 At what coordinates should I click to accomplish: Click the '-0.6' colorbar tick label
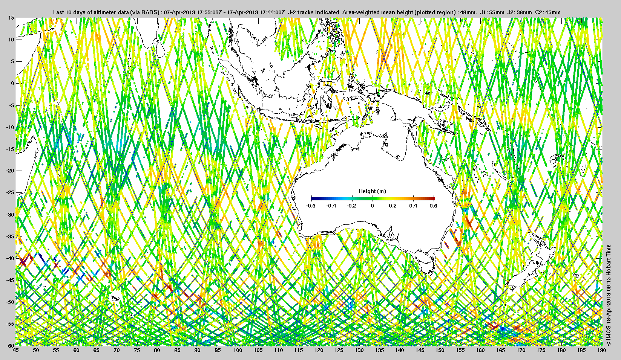click(x=311, y=206)
